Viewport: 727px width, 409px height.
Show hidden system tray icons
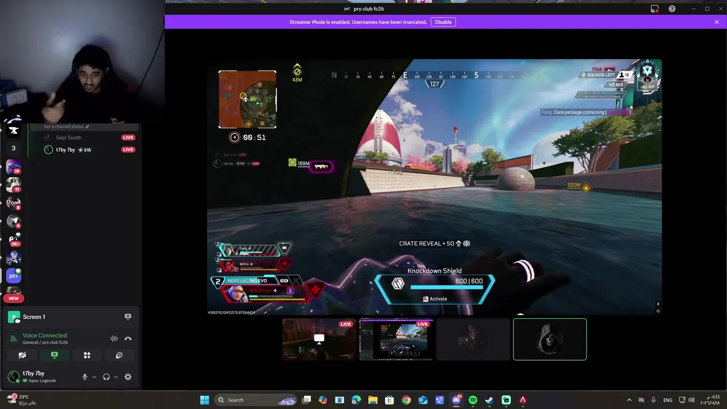pyautogui.click(x=629, y=400)
